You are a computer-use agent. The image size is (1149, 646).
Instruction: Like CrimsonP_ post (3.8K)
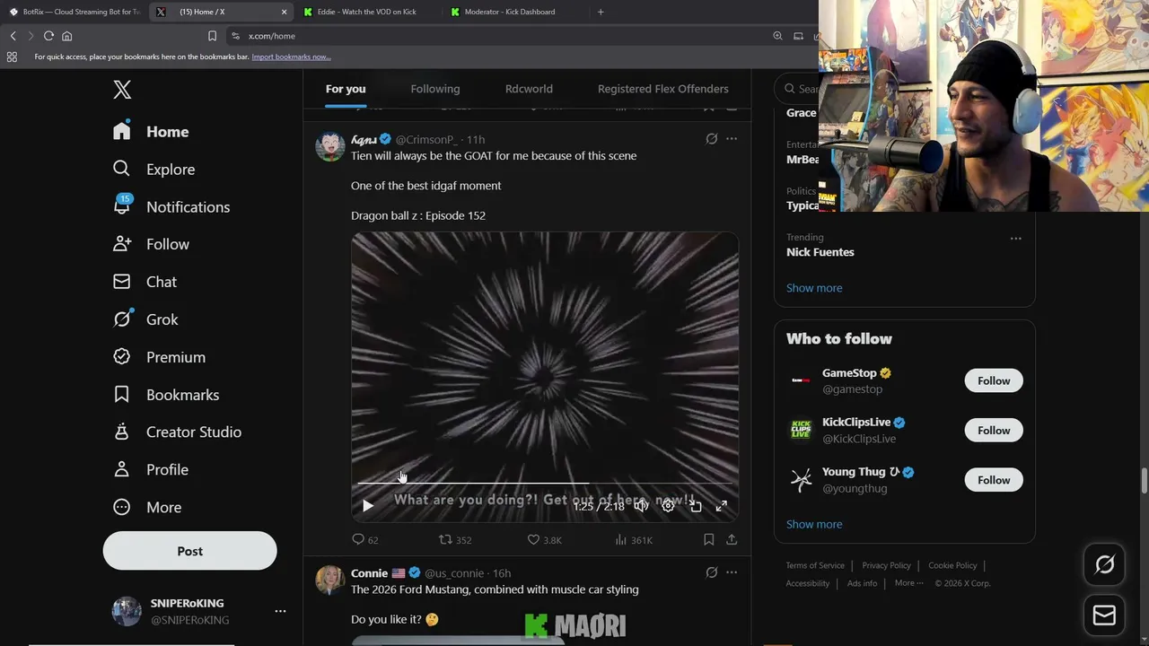pos(544,540)
